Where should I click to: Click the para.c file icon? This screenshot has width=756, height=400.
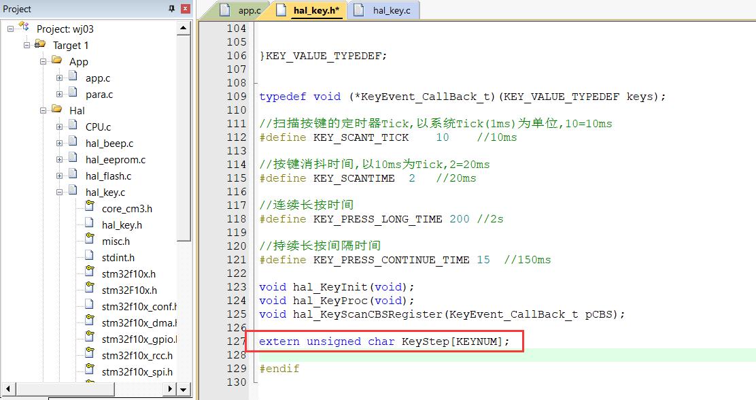click(x=73, y=93)
